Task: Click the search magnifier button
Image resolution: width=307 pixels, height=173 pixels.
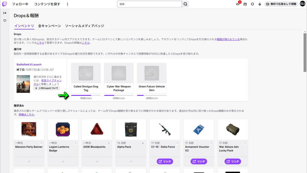Action: (x=185, y=4)
